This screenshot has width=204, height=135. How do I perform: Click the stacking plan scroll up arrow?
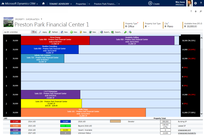(x=201, y=38)
